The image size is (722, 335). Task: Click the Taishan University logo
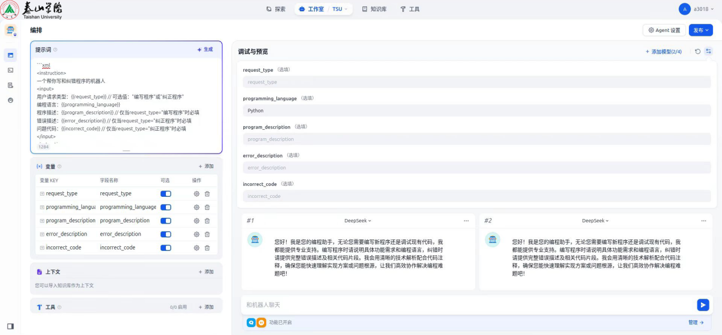coord(32,10)
